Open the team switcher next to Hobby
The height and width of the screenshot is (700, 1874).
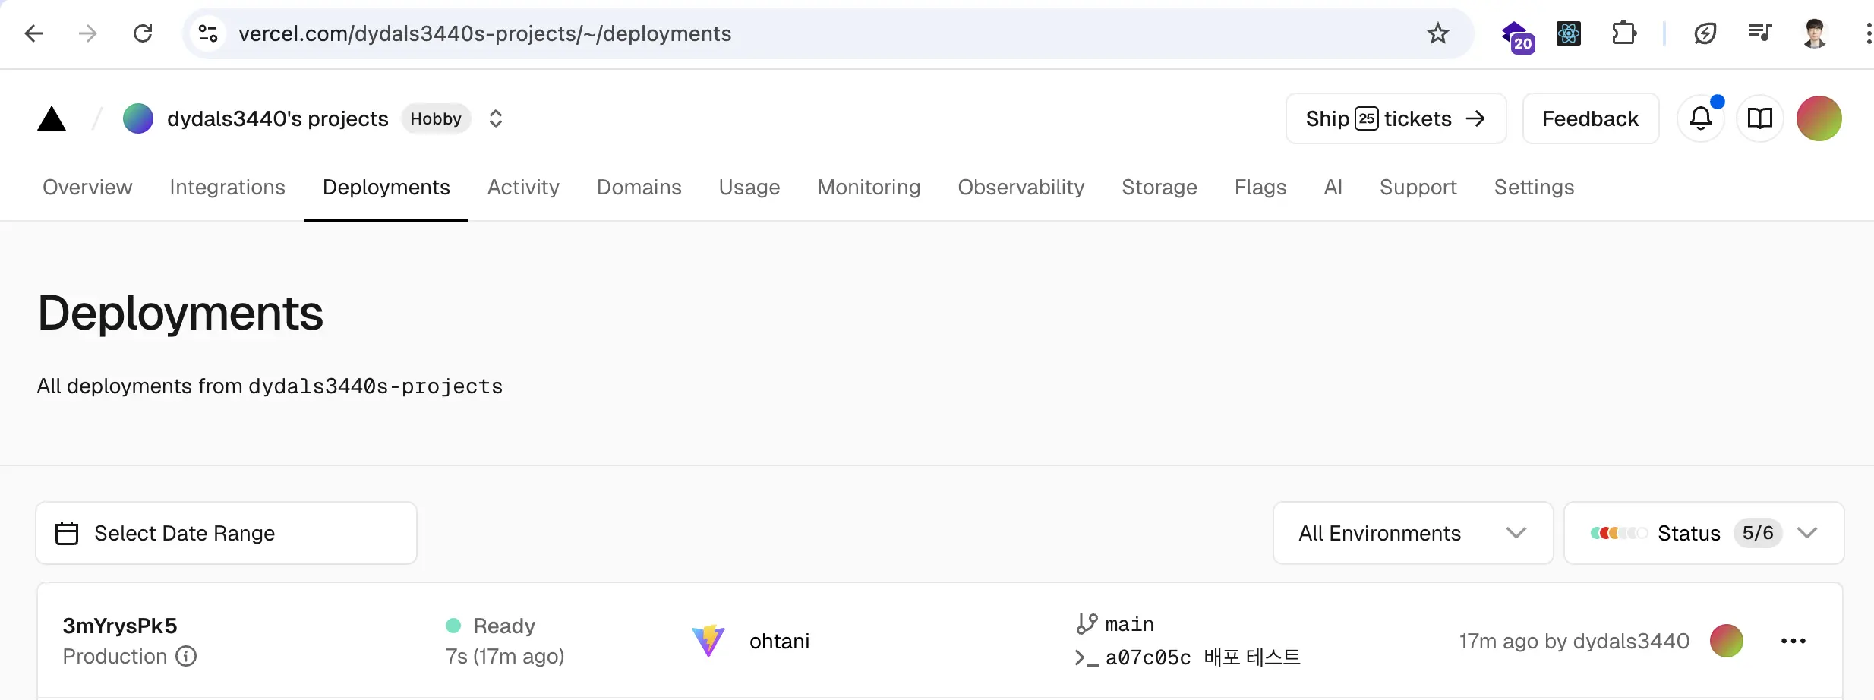495,118
